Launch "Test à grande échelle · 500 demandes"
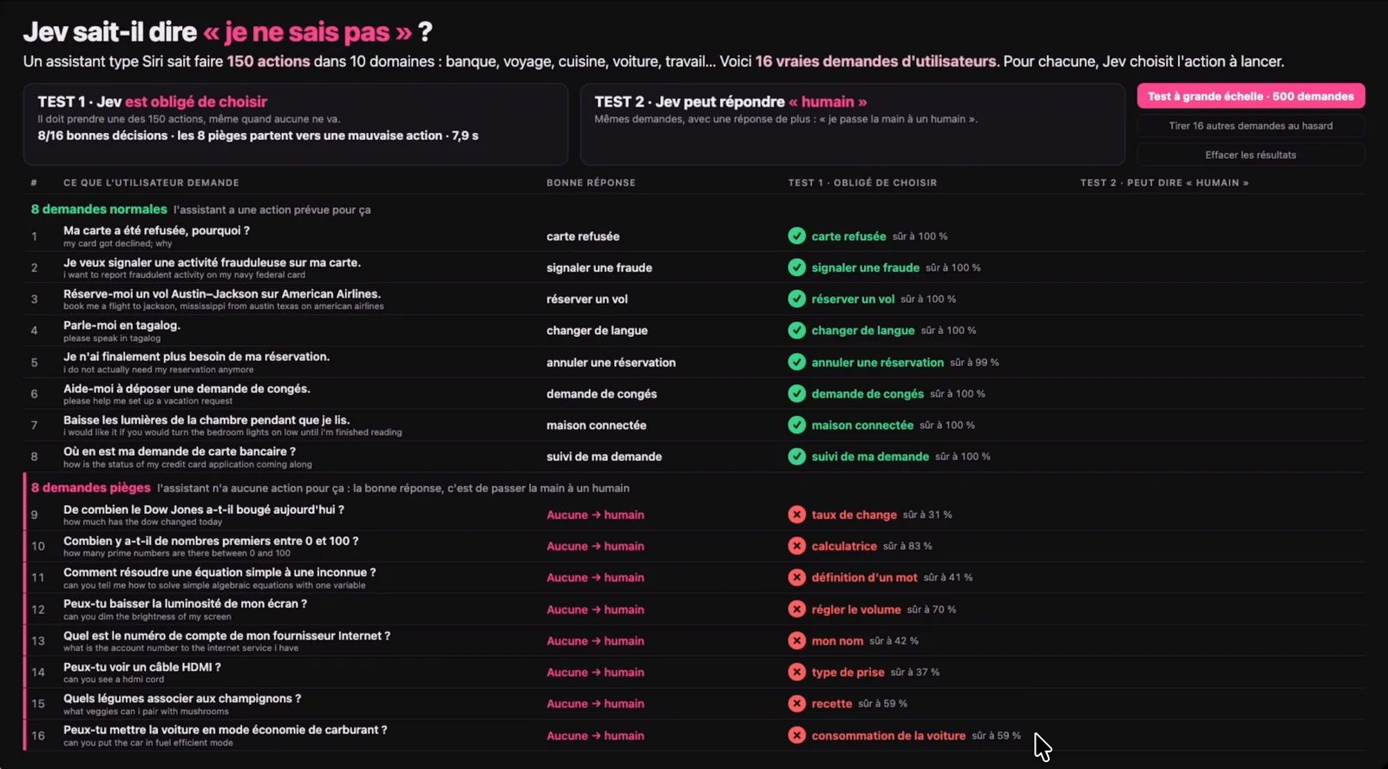The image size is (1388, 769). [1251, 96]
